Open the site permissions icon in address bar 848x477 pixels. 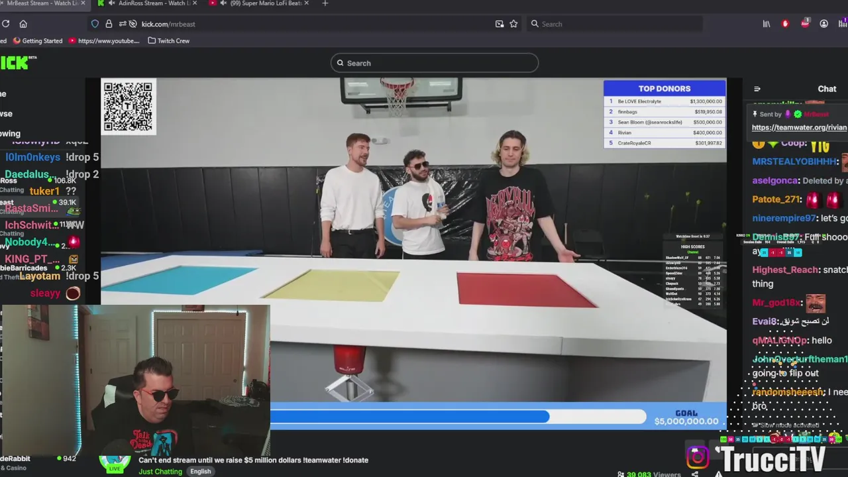pyautogui.click(x=123, y=24)
